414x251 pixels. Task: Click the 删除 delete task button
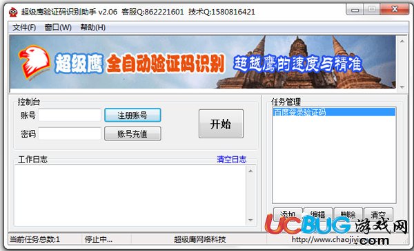pos(348,214)
